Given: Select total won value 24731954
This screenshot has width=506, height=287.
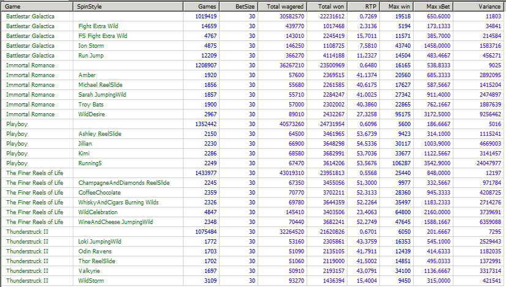Looking at the screenshot, I should [x=332, y=124].
